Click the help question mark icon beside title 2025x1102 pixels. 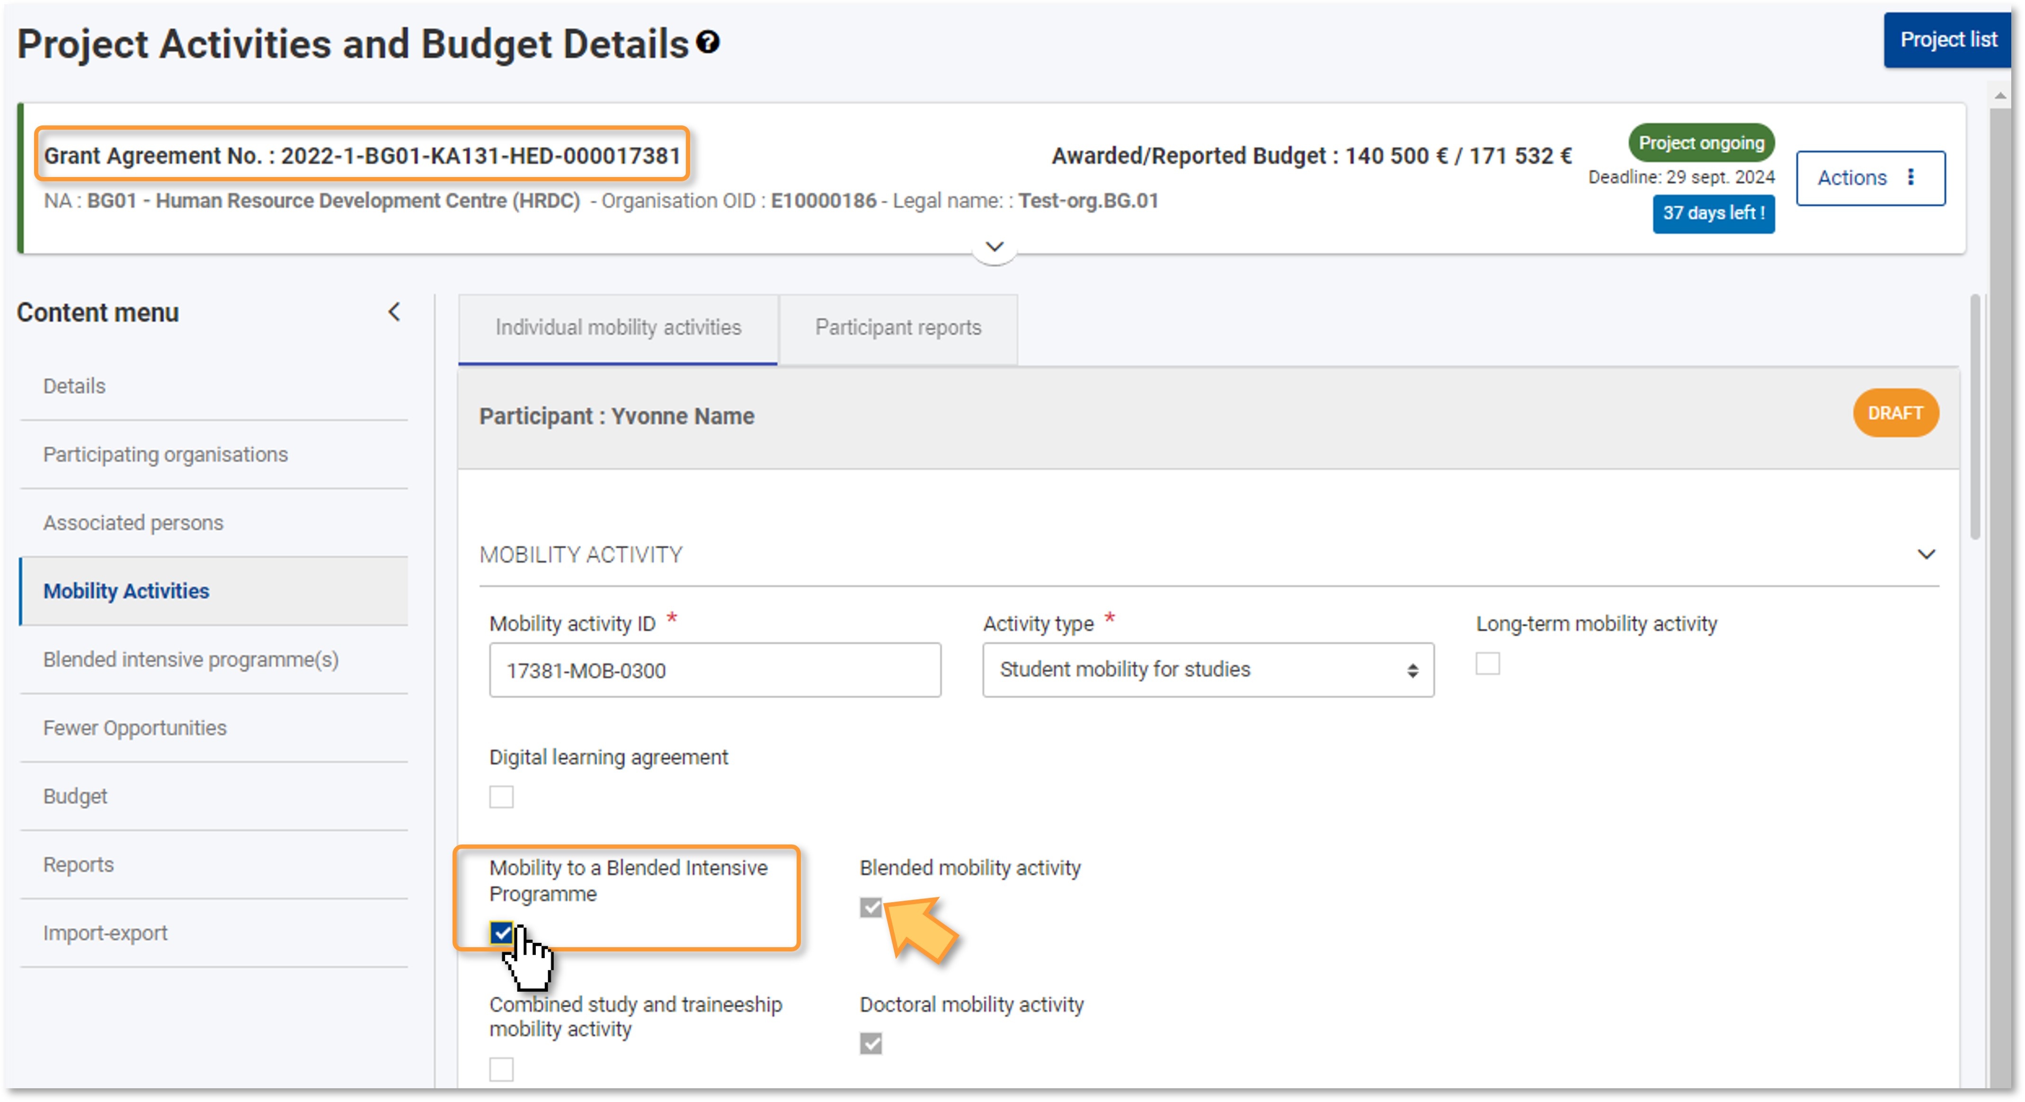708,42
